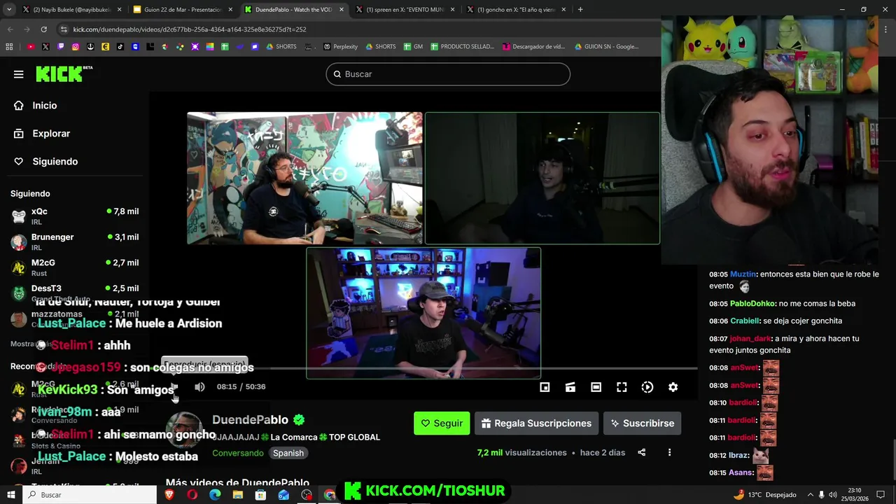The image size is (896, 504).
Task: Open the Instagram bookmark icon
Action: (76, 47)
